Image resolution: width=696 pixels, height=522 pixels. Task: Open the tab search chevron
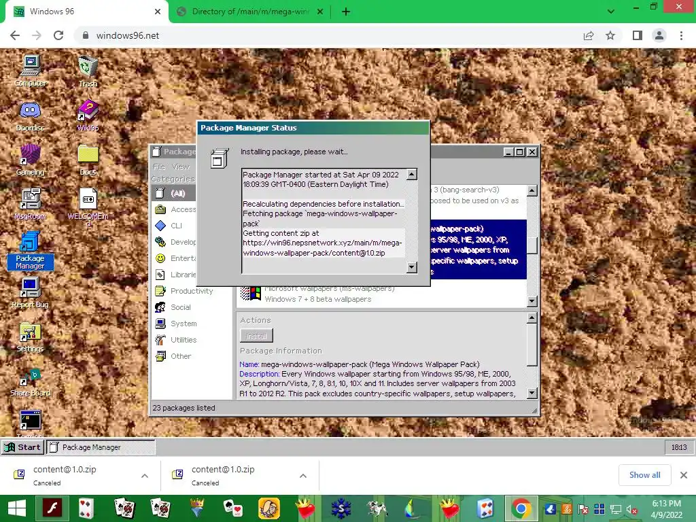click(x=611, y=12)
